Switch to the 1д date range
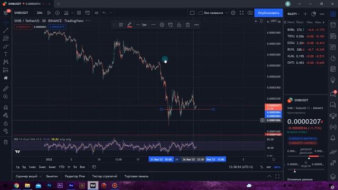This screenshot has height=190, width=338. 17,167
